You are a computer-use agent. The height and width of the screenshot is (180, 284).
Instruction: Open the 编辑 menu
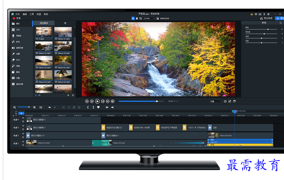coord(25,14)
